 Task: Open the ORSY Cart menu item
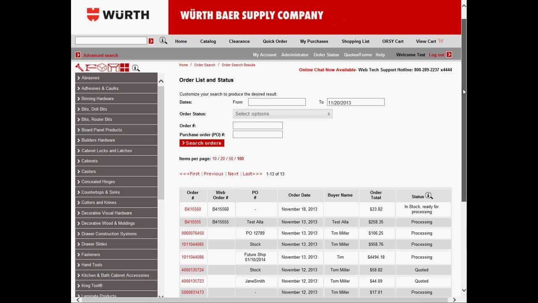click(x=393, y=41)
